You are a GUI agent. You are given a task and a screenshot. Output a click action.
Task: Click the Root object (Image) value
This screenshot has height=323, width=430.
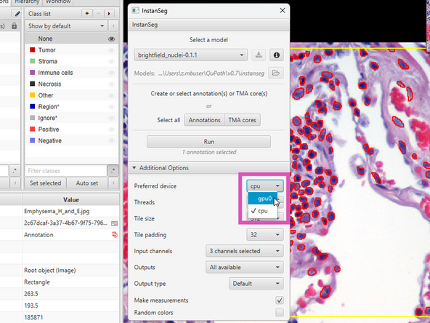(x=70, y=271)
